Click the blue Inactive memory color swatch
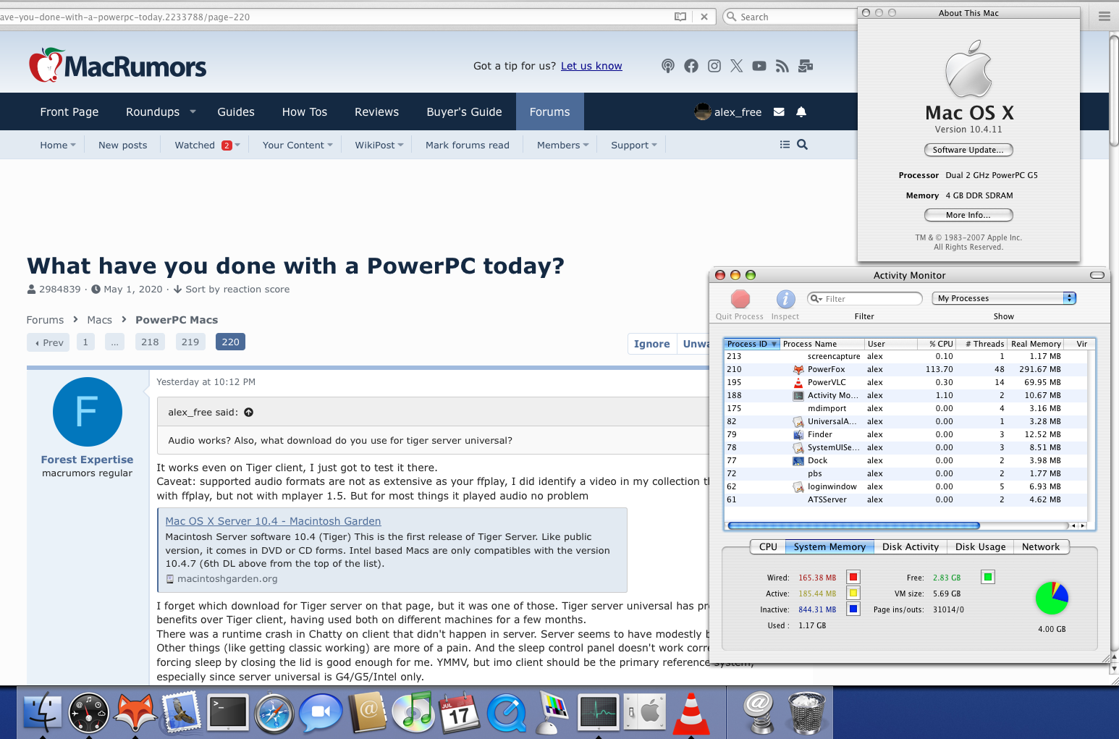The image size is (1119, 739). [854, 609]
